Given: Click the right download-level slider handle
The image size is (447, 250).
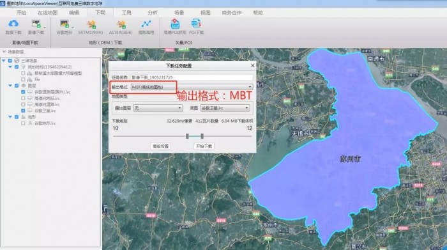Looking at the screenshot, I should 202,136.
